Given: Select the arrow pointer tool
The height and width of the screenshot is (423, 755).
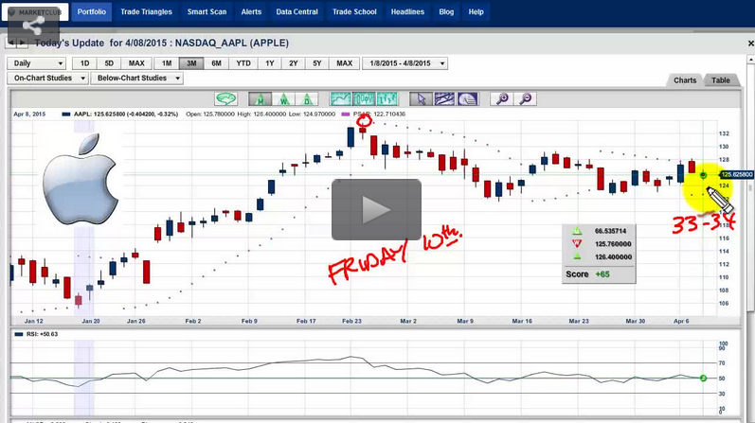Looking at the screenshot, I should (x=421, y=98).
